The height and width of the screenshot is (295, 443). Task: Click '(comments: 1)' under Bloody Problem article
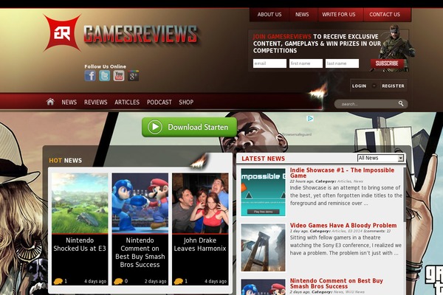377,231
